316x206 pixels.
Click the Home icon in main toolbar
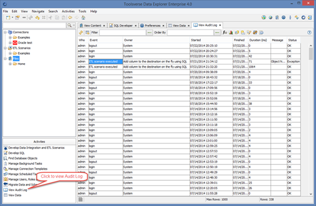tap(84, 17)
